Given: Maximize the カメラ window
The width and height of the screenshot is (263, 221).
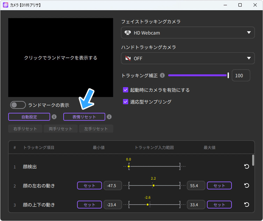Looking at the screenshot, I should pyautogui.click(x=240, y=5).
